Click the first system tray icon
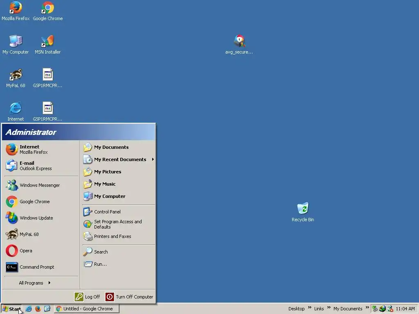The width and height of the screenshot is (419, 314). click(375, 309)
